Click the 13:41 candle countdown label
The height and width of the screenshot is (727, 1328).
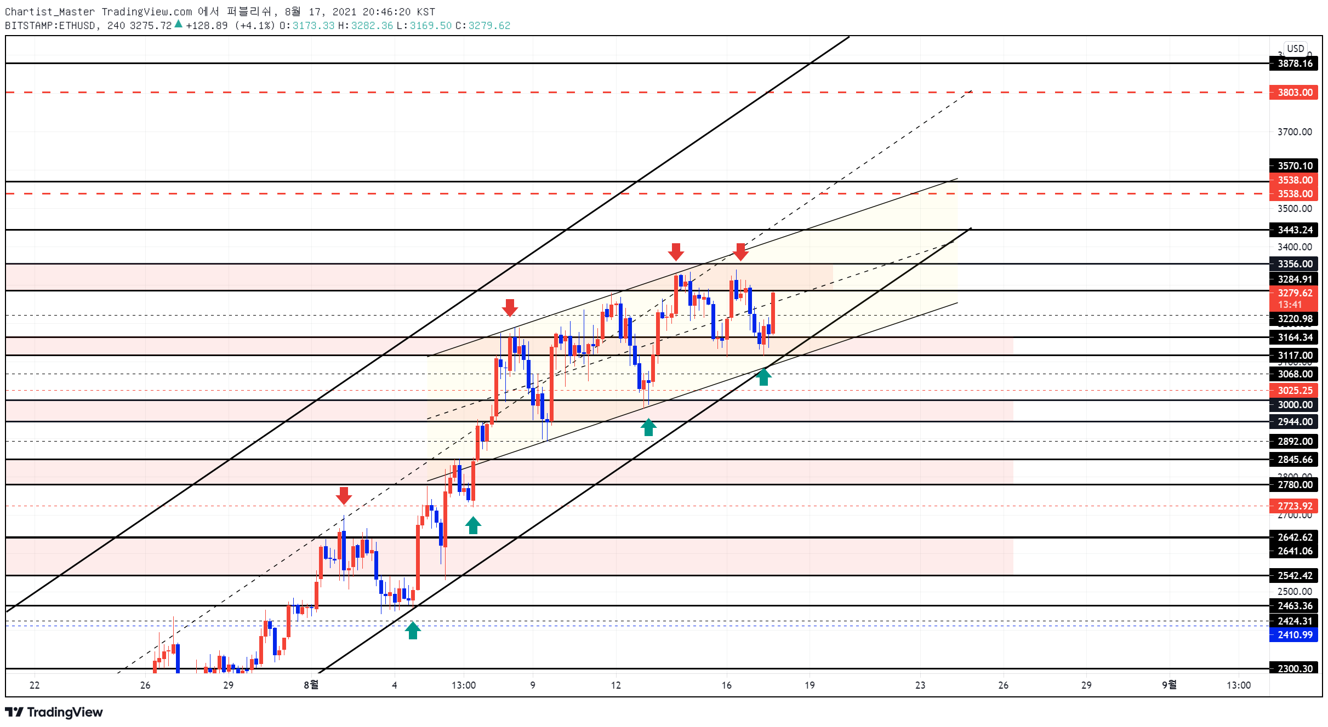[1290, 305]
